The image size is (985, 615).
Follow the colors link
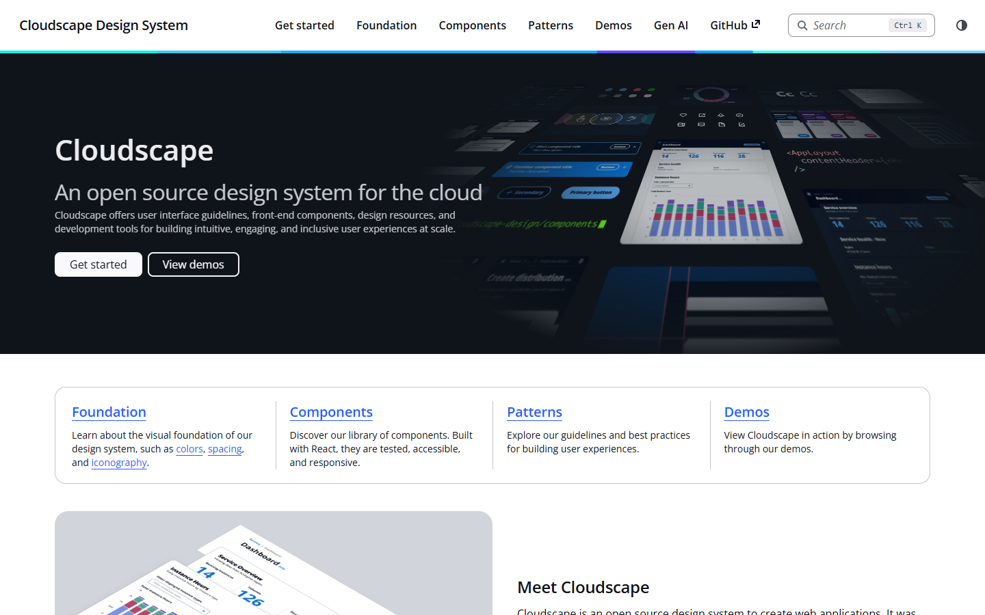189,449
